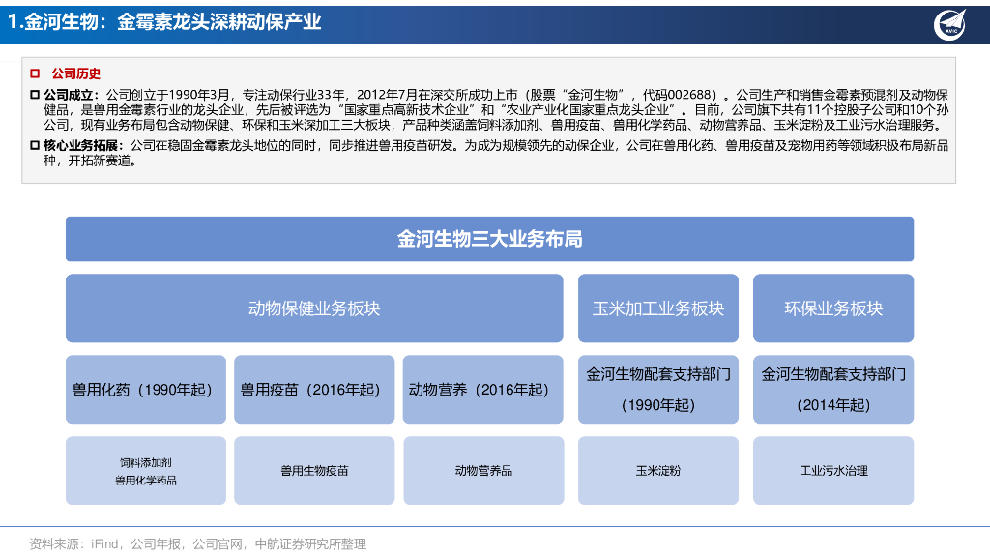Click the slide title 金河生物：金霉素龙头深耕动保产业

[x=164, y=22]
